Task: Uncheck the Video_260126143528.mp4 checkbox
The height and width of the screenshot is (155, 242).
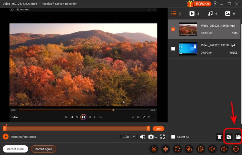Action: [x=173, y=29]
